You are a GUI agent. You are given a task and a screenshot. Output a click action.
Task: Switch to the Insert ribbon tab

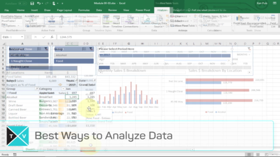[34, 10]
